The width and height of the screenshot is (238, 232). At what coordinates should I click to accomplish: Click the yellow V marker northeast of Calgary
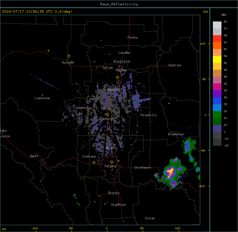[x=118, y=161]
